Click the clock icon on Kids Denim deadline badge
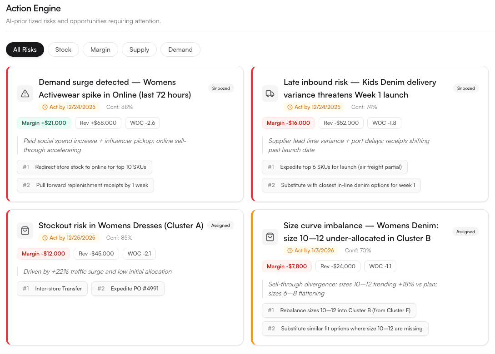Image resolution: width=495 pixels, height=354 pixels. point(290,107)
